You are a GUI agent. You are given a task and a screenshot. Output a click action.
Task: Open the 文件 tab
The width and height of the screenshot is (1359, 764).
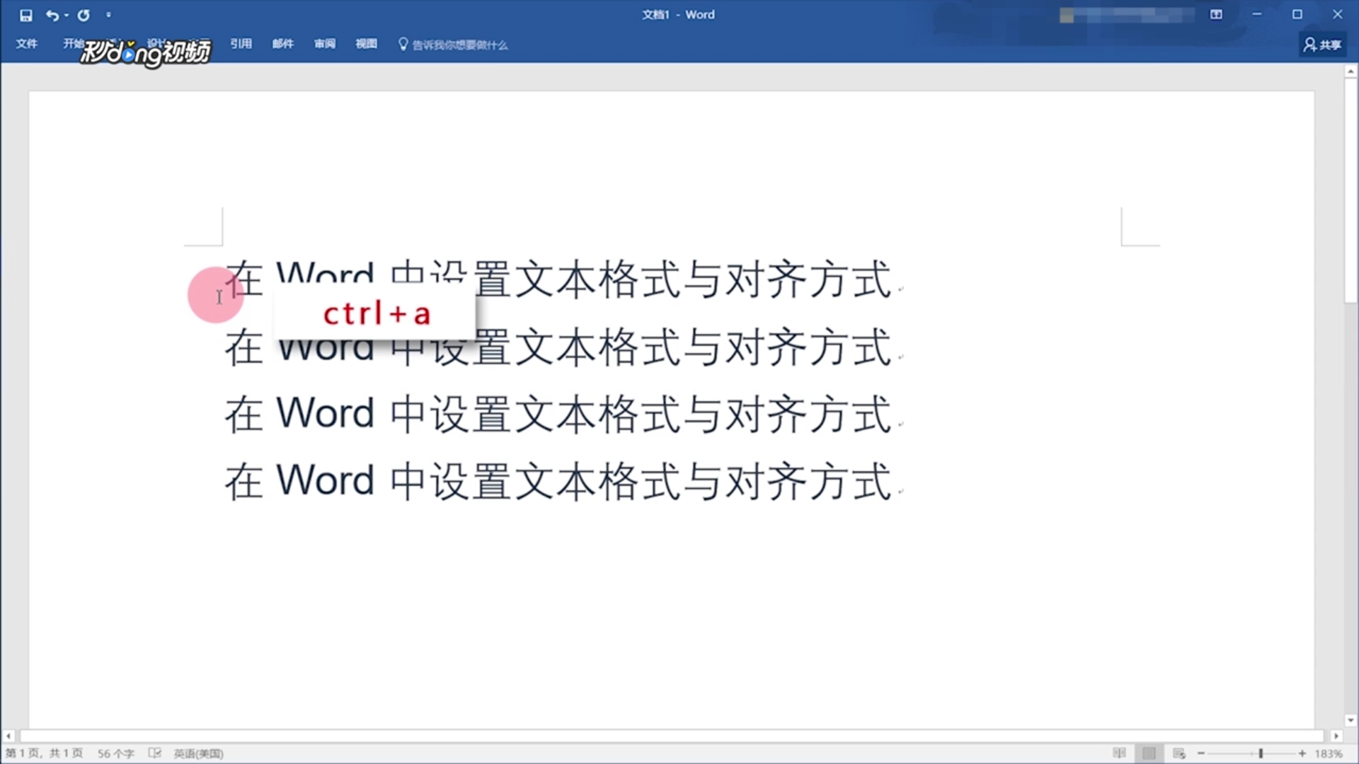click(26, 44)
